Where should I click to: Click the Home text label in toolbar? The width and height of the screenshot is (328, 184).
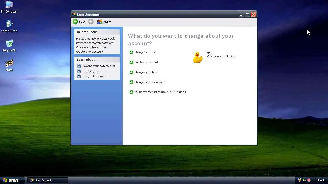[x=107, y=22]
